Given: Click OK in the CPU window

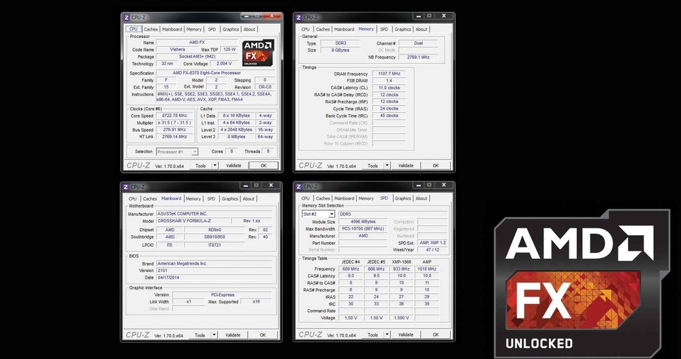Looking at the screenshot, I should point(263,166).
